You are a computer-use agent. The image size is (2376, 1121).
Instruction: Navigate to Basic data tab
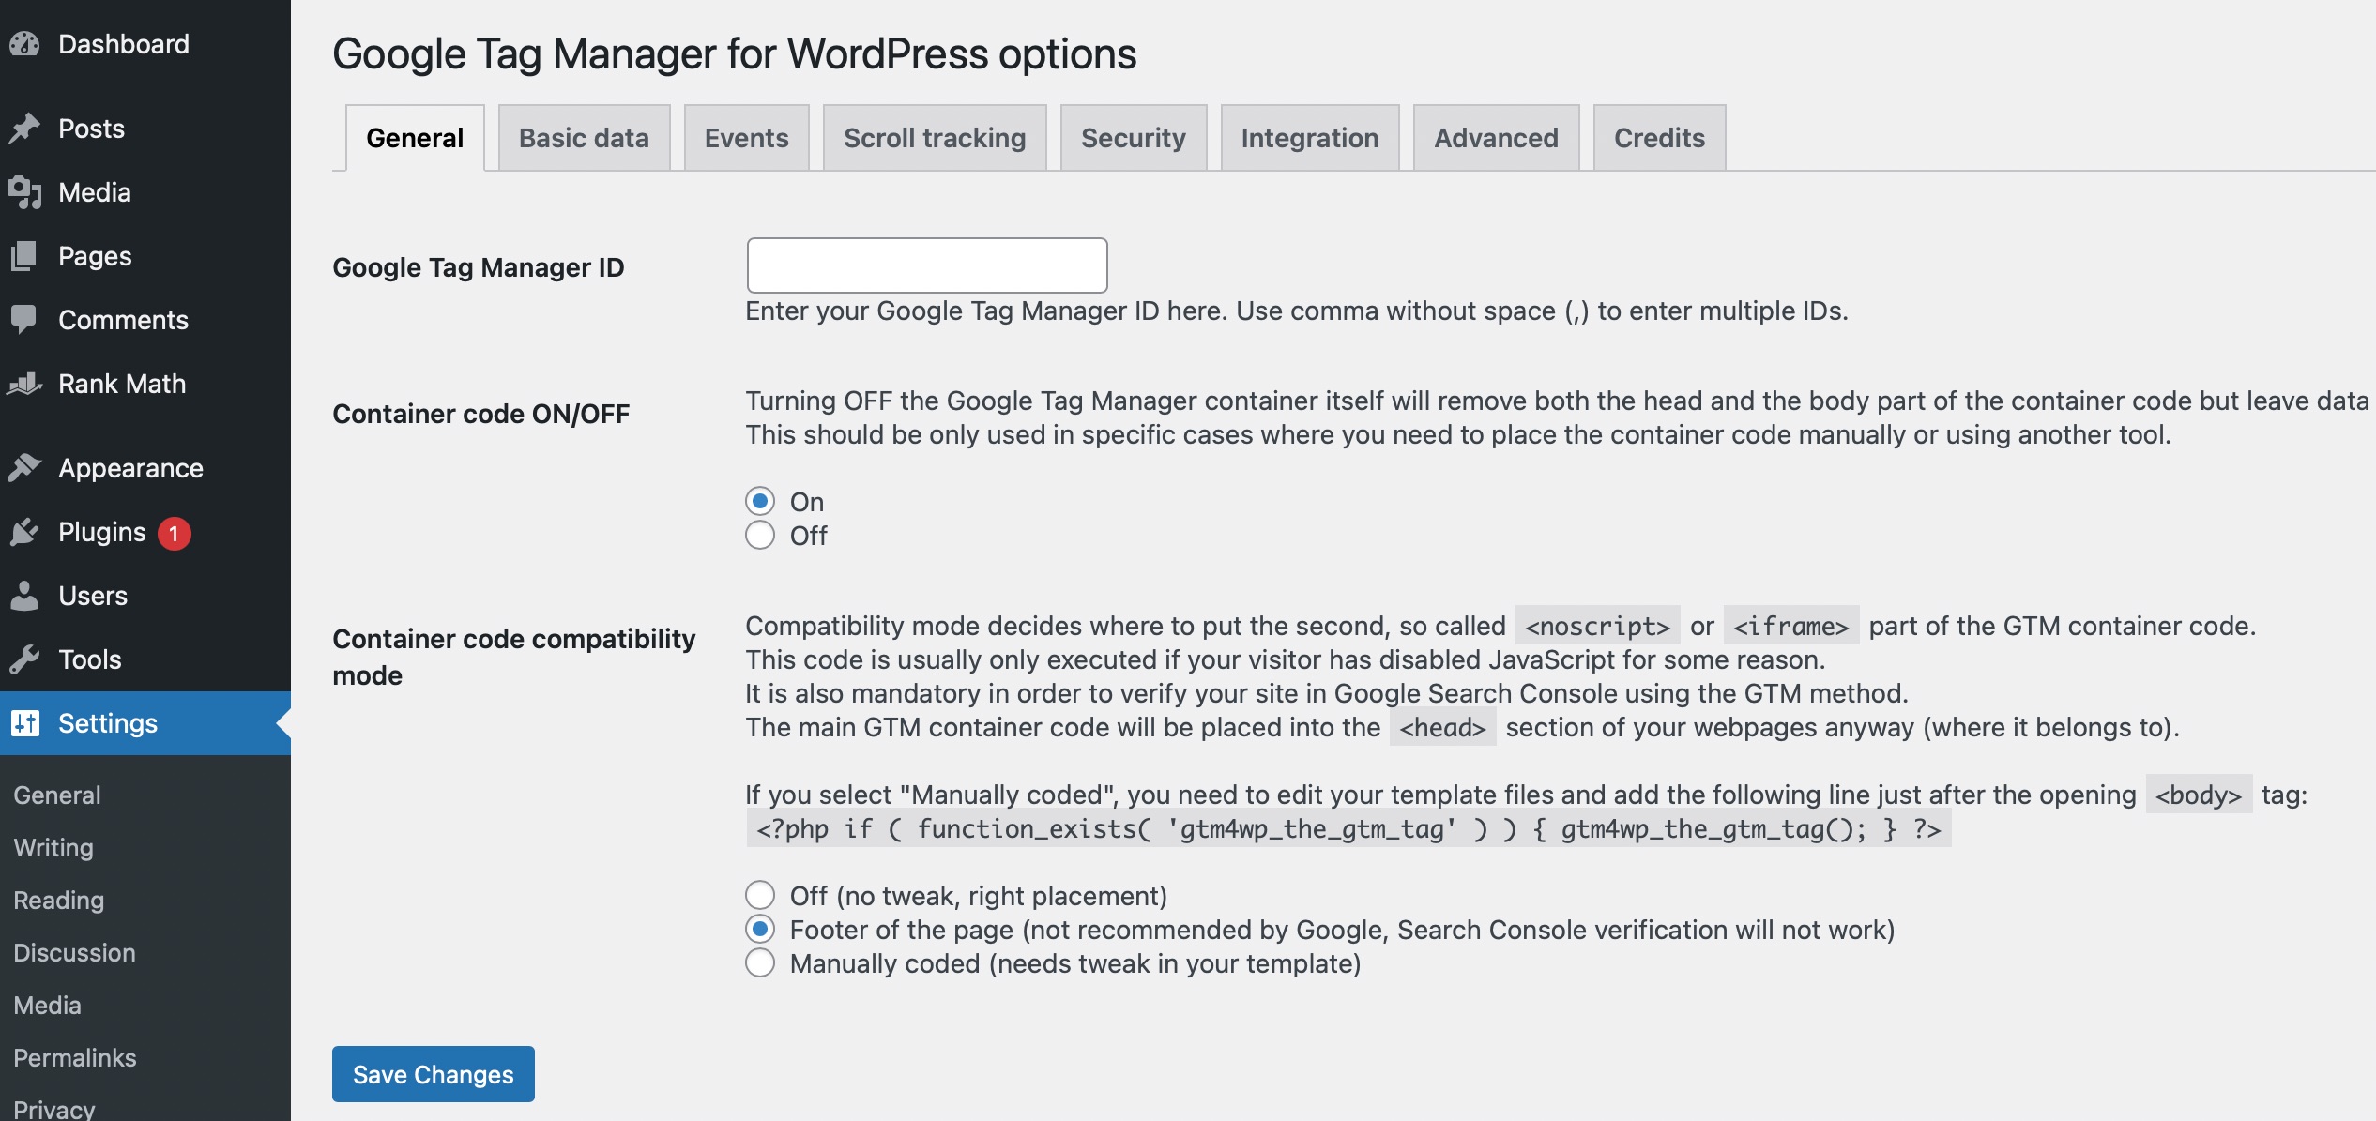pyautogui.click(x=584, y=136)
